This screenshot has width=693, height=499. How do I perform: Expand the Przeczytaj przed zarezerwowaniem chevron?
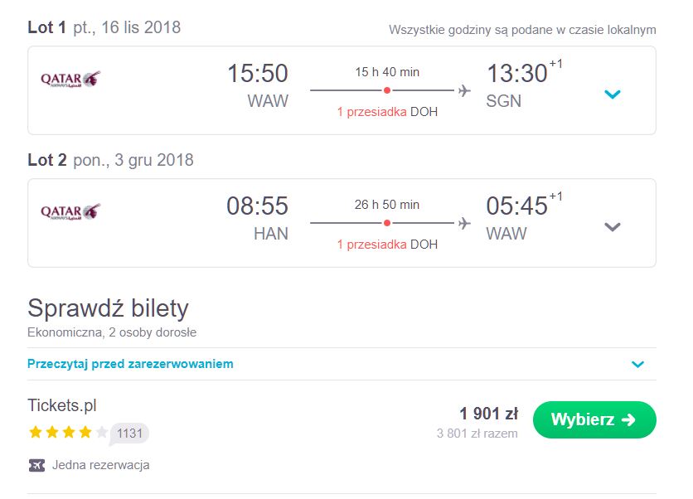point(637,364)
